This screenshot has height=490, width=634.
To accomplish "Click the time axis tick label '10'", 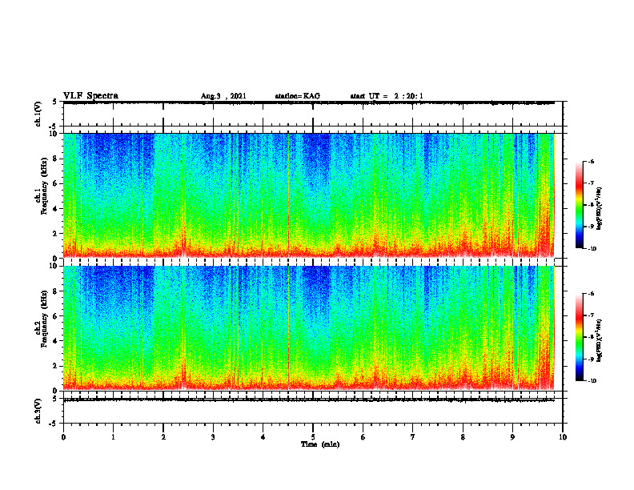I will (563, 437).
